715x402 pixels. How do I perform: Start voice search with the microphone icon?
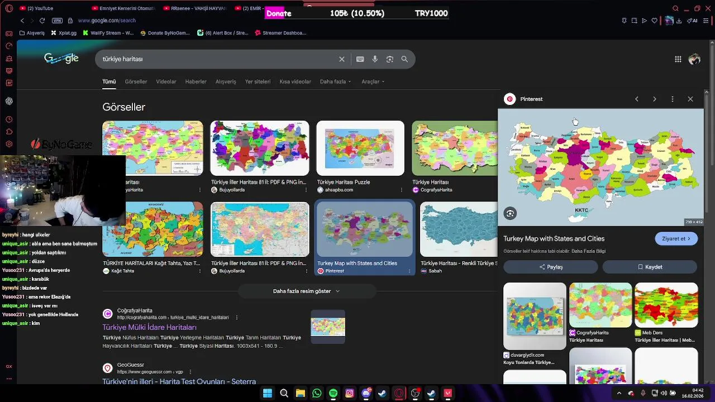click(375, 59)
